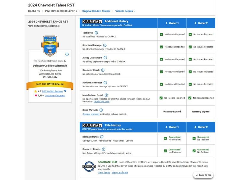Screen dimensions: 241x180
Task: Select Owner 2 header in Title History
Action: (x=201, y=127)
